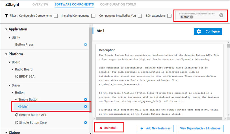230x134 pixels.
Task: Click the Configure button
Action: point(208,31)
